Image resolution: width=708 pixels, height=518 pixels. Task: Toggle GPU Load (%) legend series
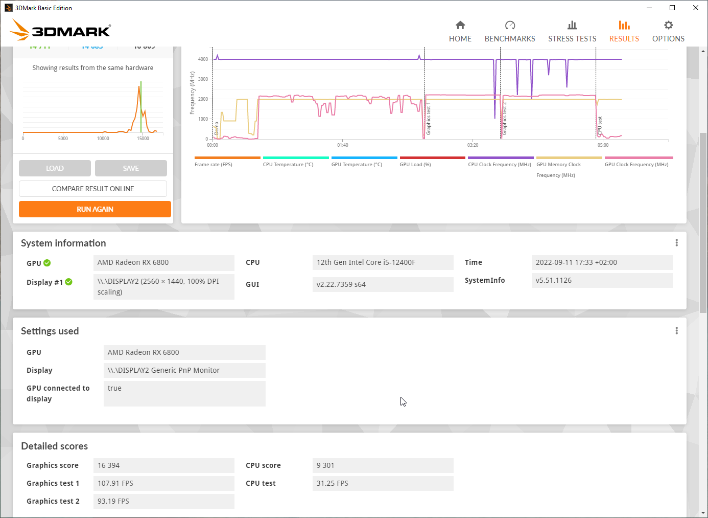(433, 161)
